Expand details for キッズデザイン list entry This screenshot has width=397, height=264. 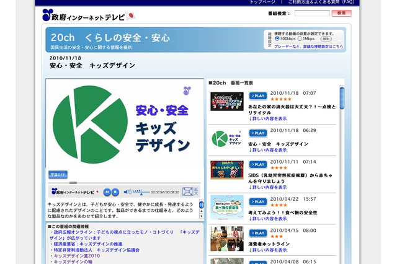267,150
